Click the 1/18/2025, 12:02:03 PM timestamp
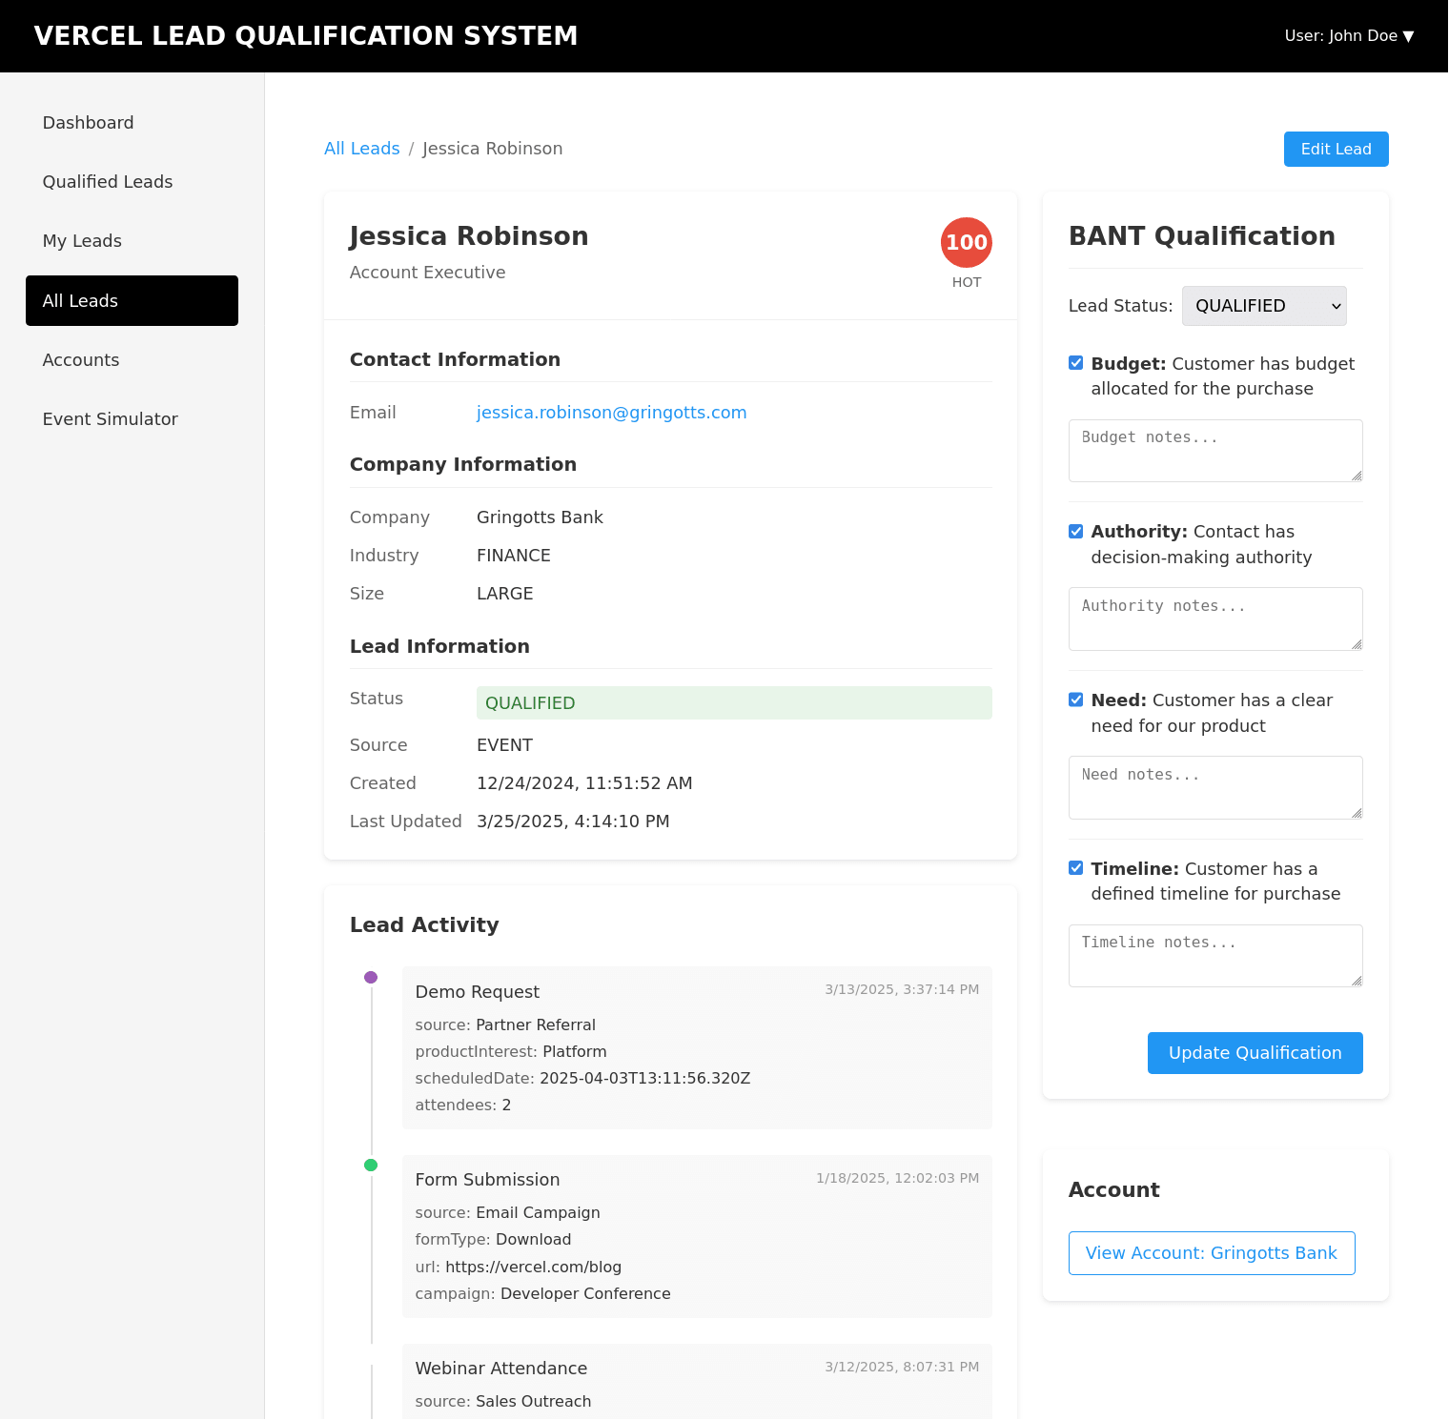 897,1178
